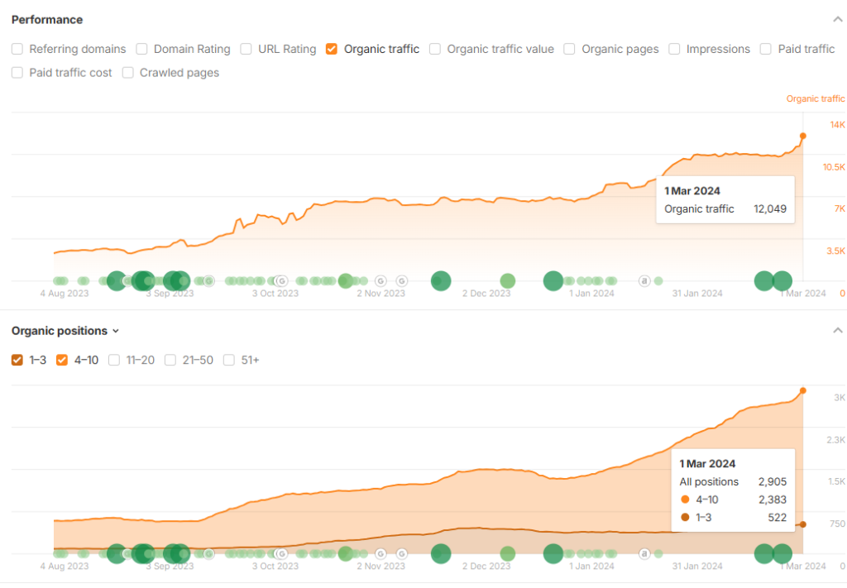Uncheck the Organic traffic checkbox
847x588 pixels.
332,49
